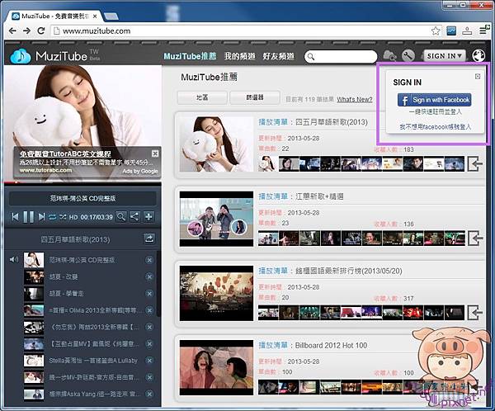Screen dimensions: 495x411
Task: Close the MuziTube browser tab
Action: point(95,17)
